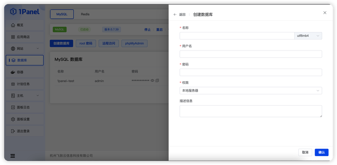Open the 权限 本地服务器 dropdown

point(251,90)
